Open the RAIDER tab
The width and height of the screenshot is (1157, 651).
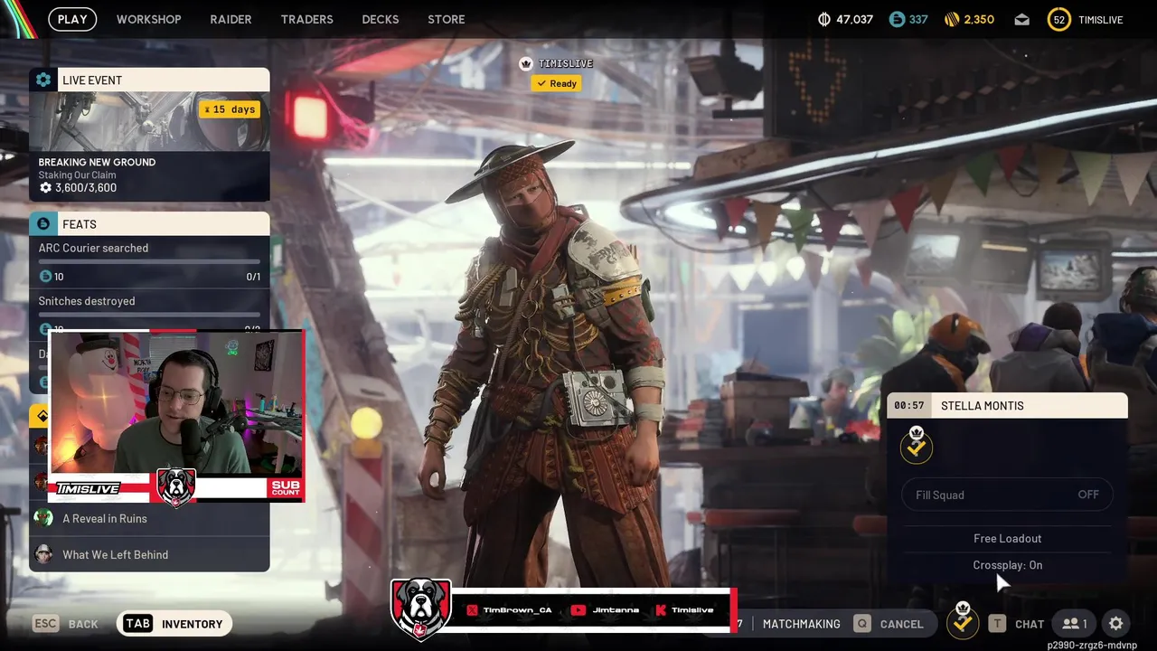[230, 19]
